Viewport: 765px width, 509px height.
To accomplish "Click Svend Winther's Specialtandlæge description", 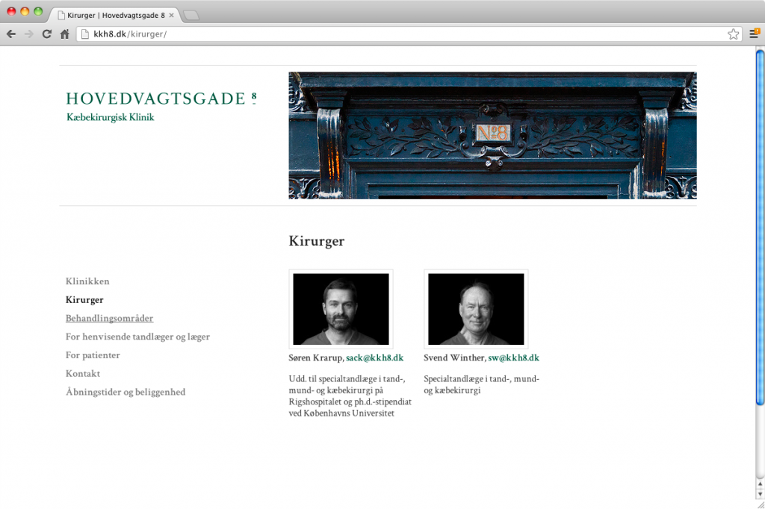I will (x=482, y=384).
